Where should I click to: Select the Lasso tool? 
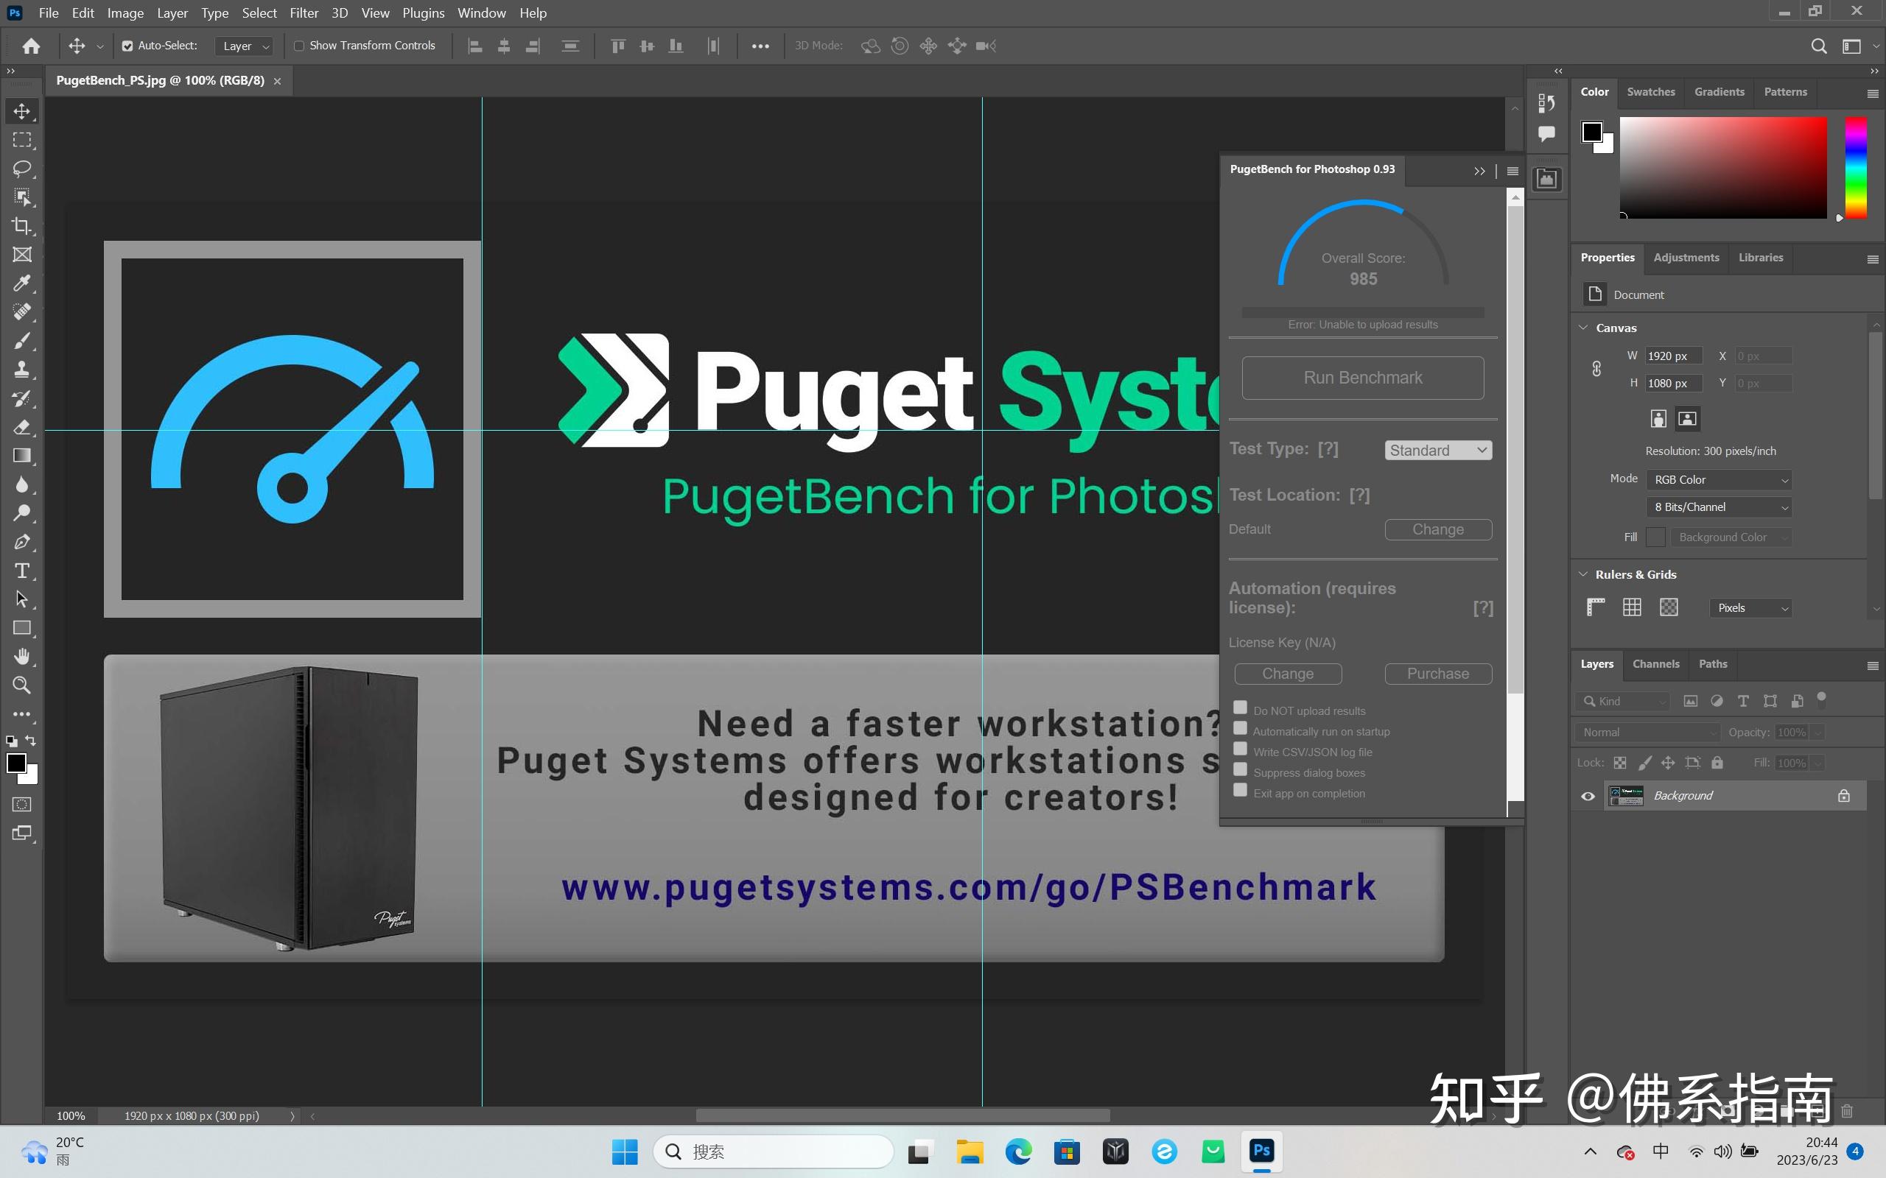[x=22, y=169]
